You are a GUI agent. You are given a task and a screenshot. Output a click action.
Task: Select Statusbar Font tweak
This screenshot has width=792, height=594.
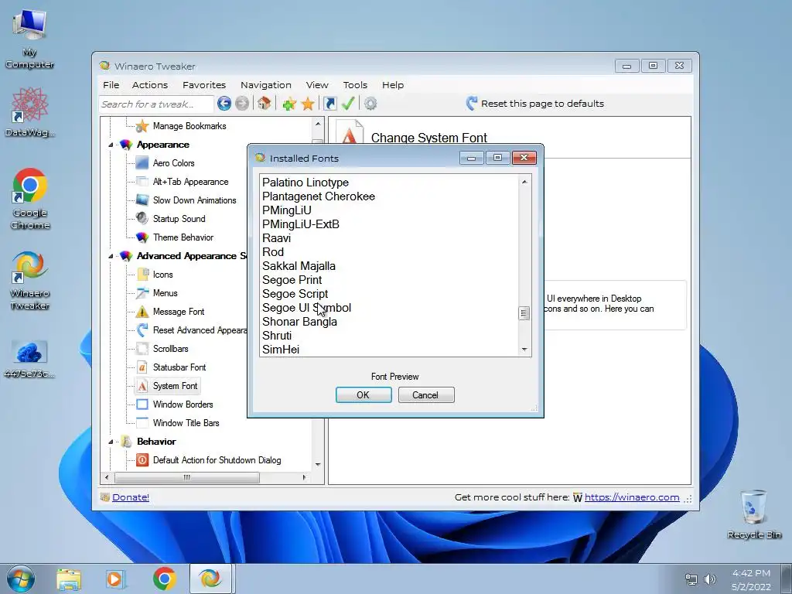[x=179, y=367]
